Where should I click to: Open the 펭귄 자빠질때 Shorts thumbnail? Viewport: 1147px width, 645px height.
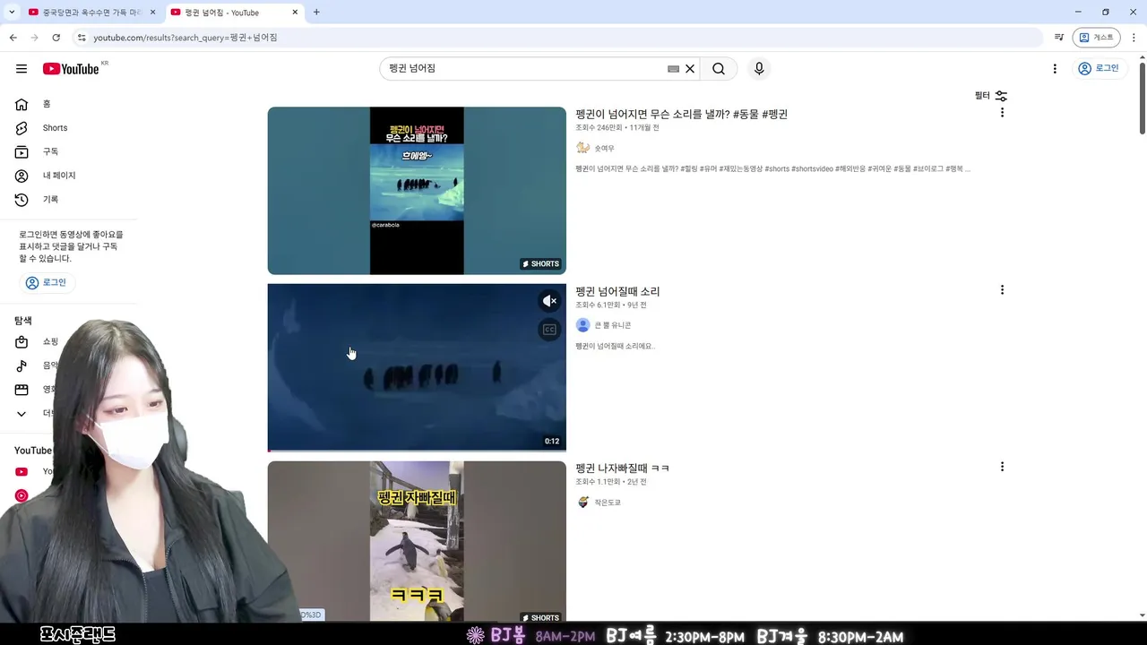coord(417,542)
